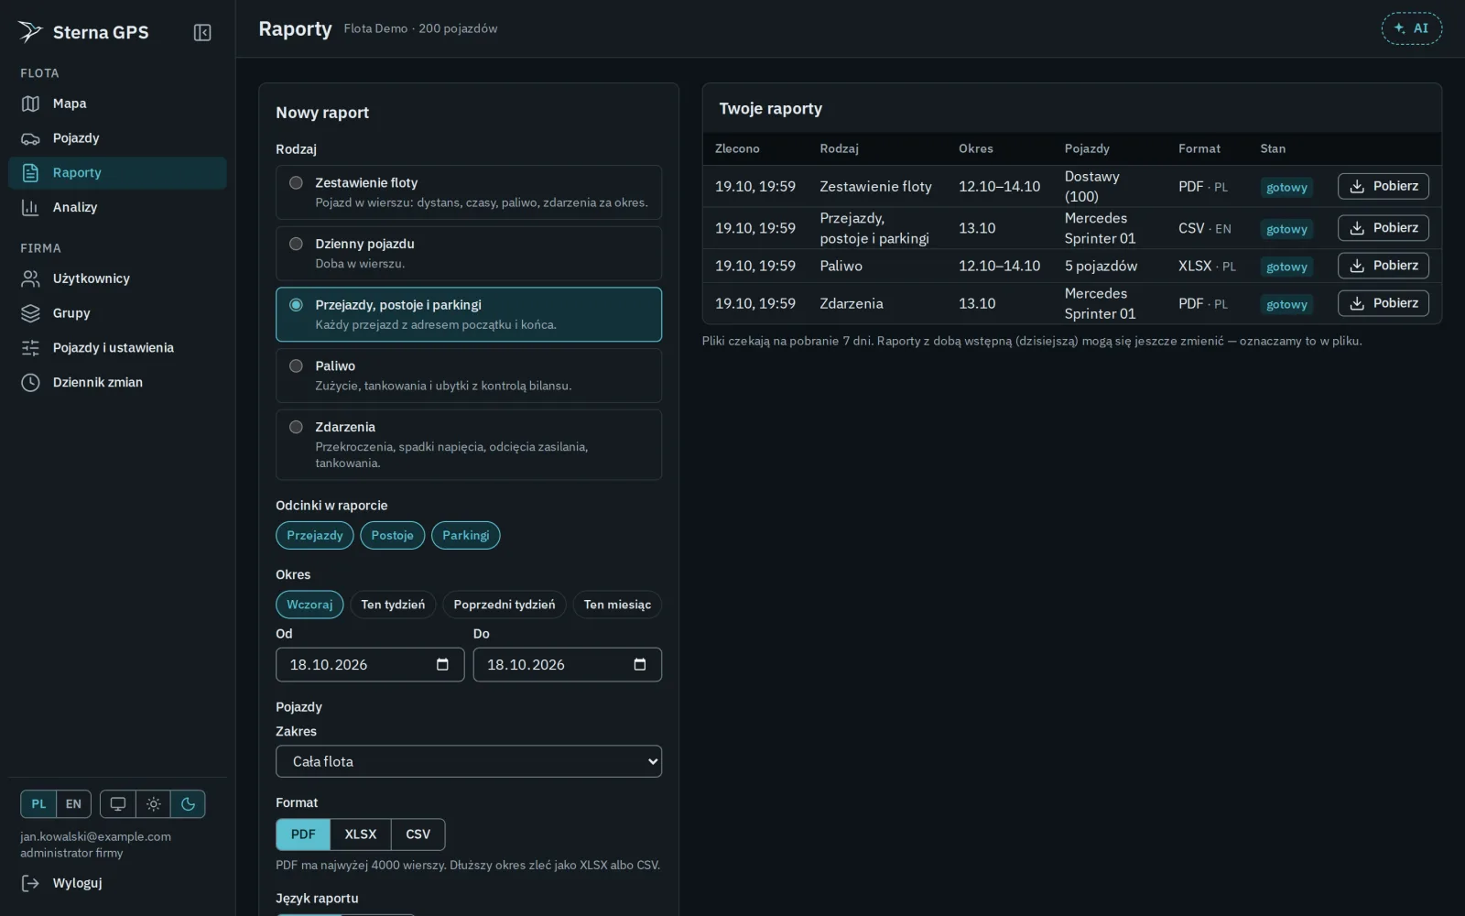This screenshot has height=916, width=1465.
Task: Choose the XLSX format tab
Action: [361, 834]
